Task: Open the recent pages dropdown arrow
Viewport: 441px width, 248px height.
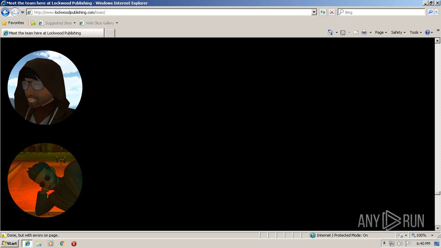Action: [x=23, y=12]
